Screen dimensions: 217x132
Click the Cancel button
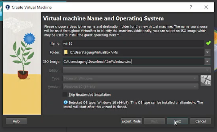point(200,121)
